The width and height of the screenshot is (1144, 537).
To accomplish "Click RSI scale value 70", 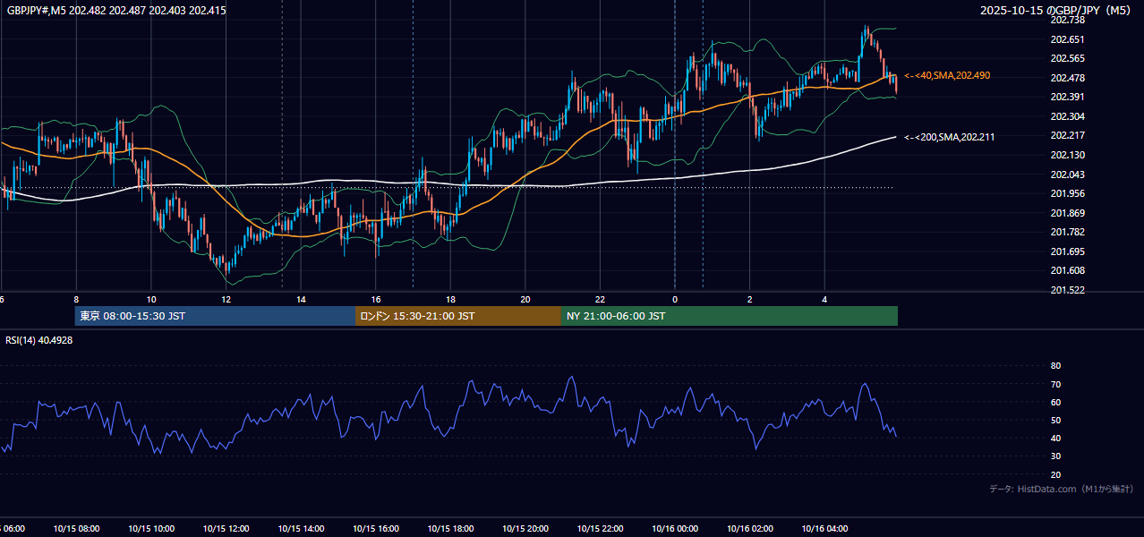I will (1055, 384).
